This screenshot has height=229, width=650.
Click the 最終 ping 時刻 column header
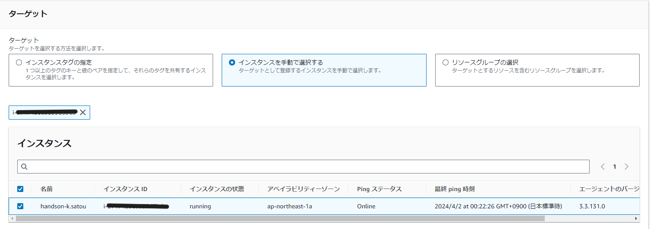(455, 189)
